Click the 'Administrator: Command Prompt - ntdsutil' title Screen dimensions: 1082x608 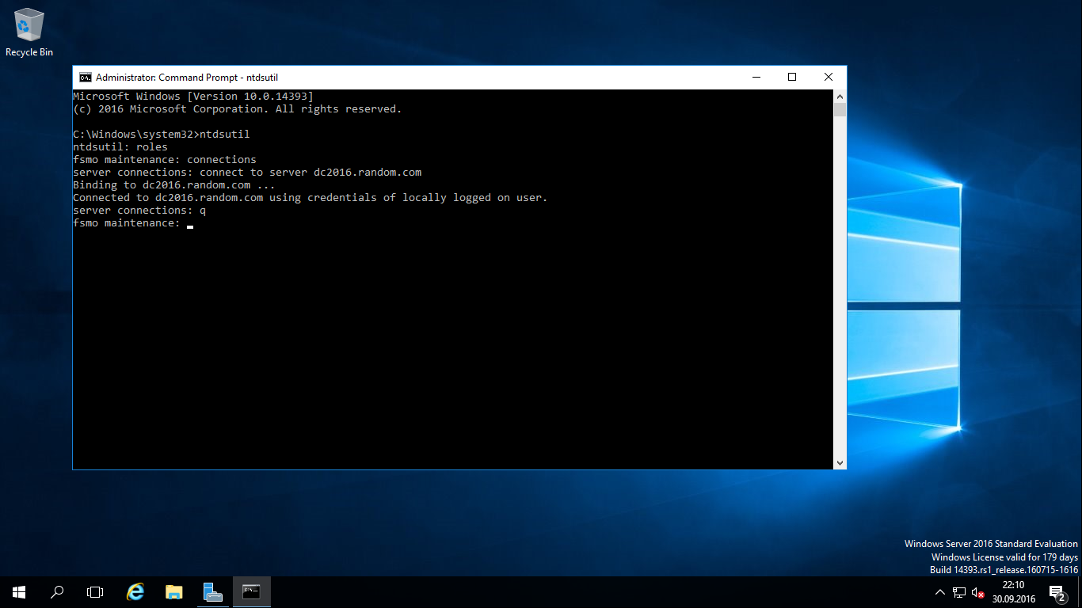click(x=187, y=78)
